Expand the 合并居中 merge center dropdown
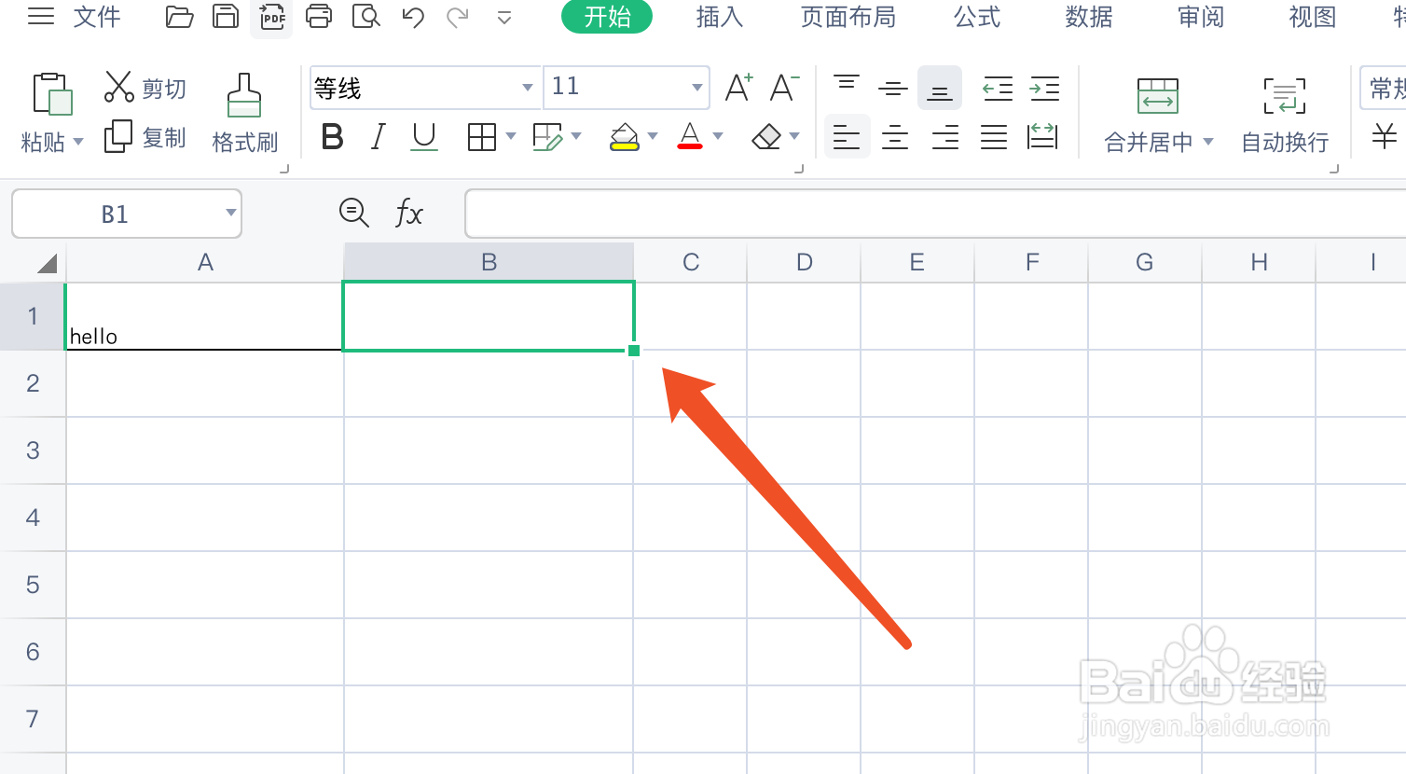The height and width of the screenshot is (774, 1406). (1209, 142)
